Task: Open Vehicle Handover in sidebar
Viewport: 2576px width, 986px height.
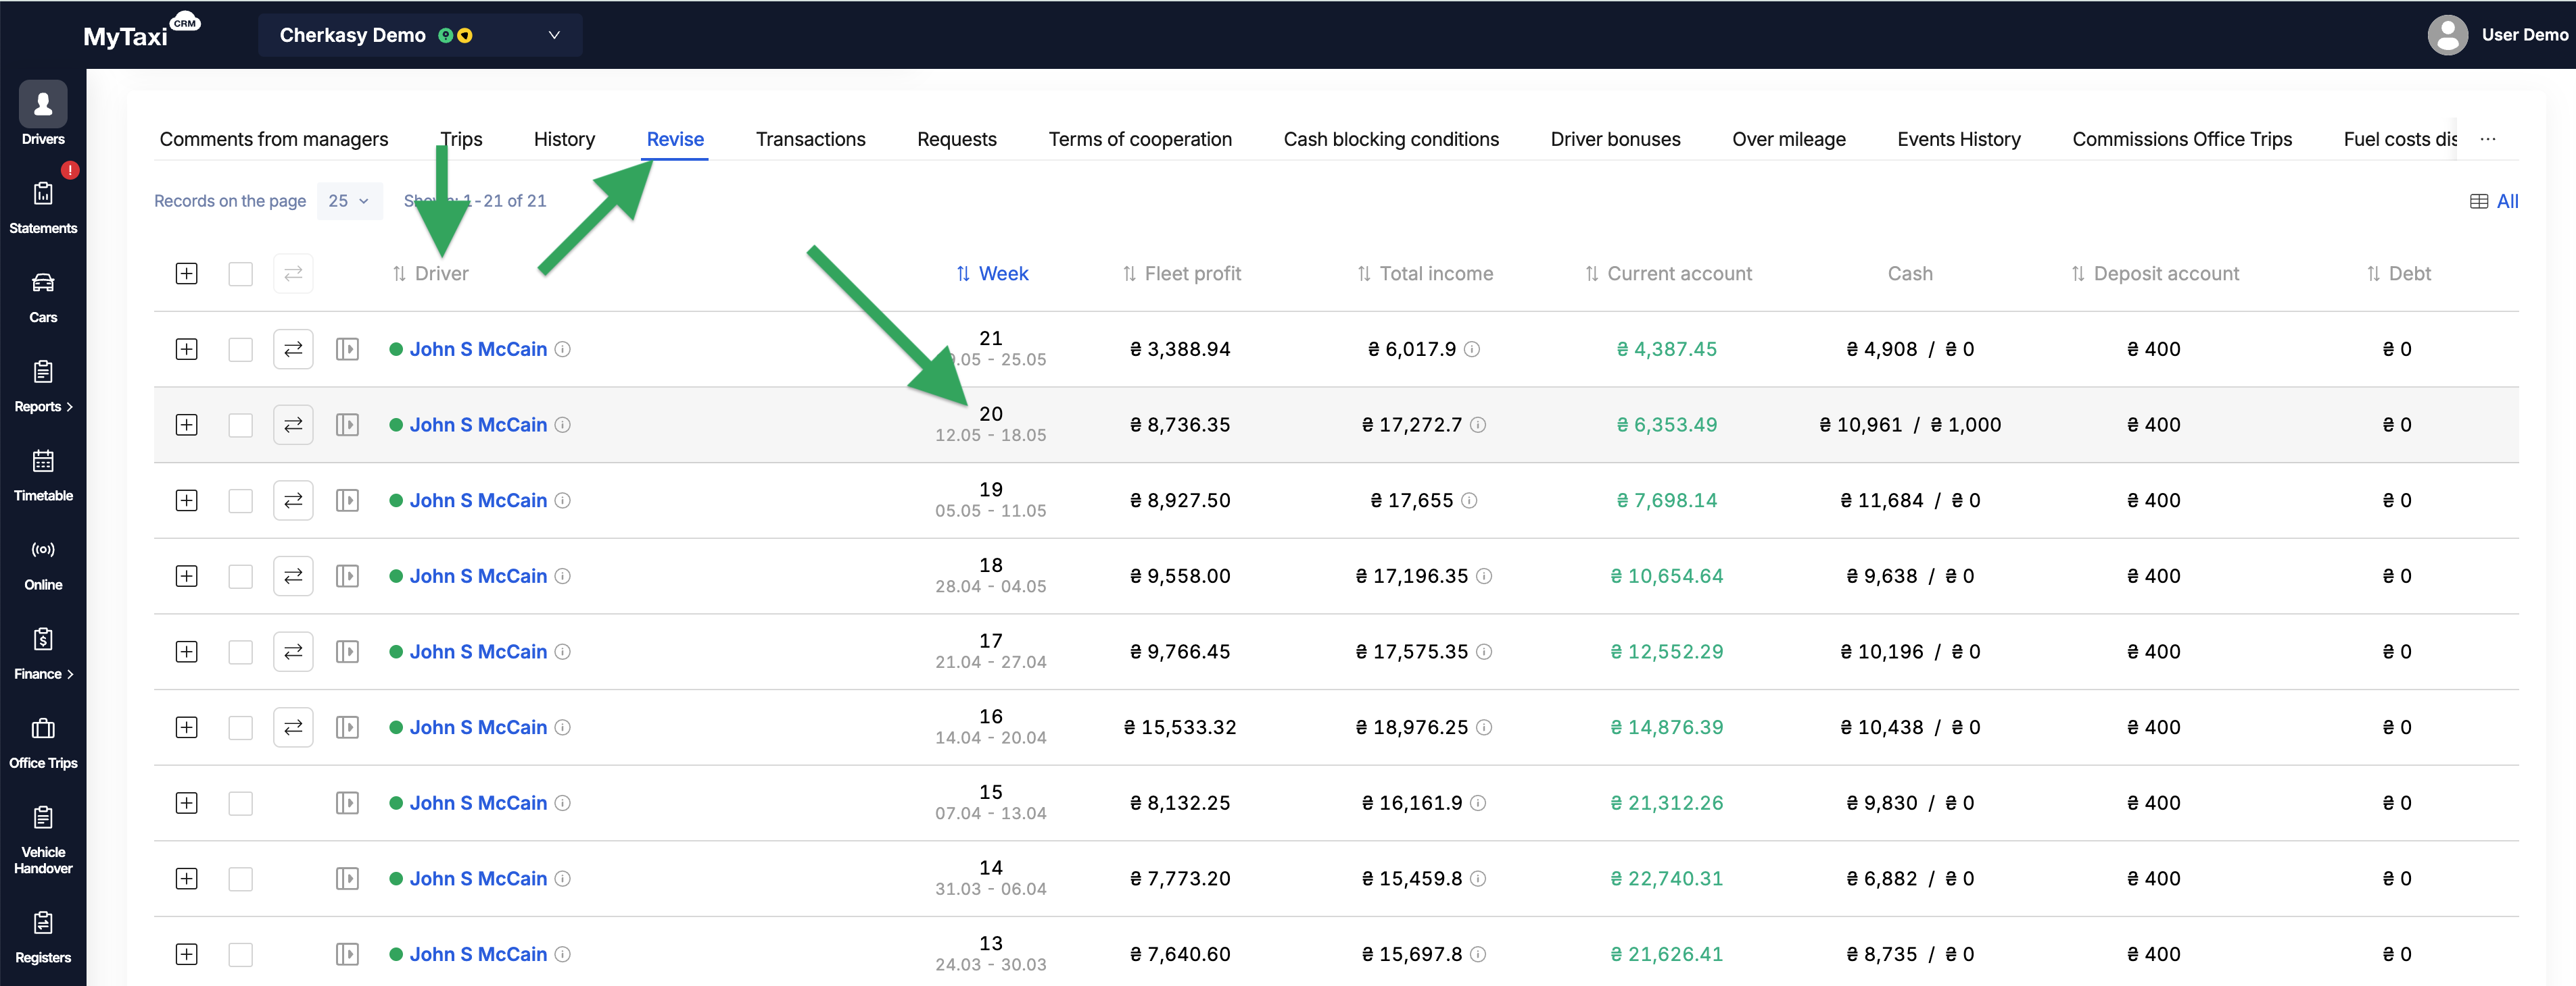Action: pyautogui.click(x=43, y=839)
